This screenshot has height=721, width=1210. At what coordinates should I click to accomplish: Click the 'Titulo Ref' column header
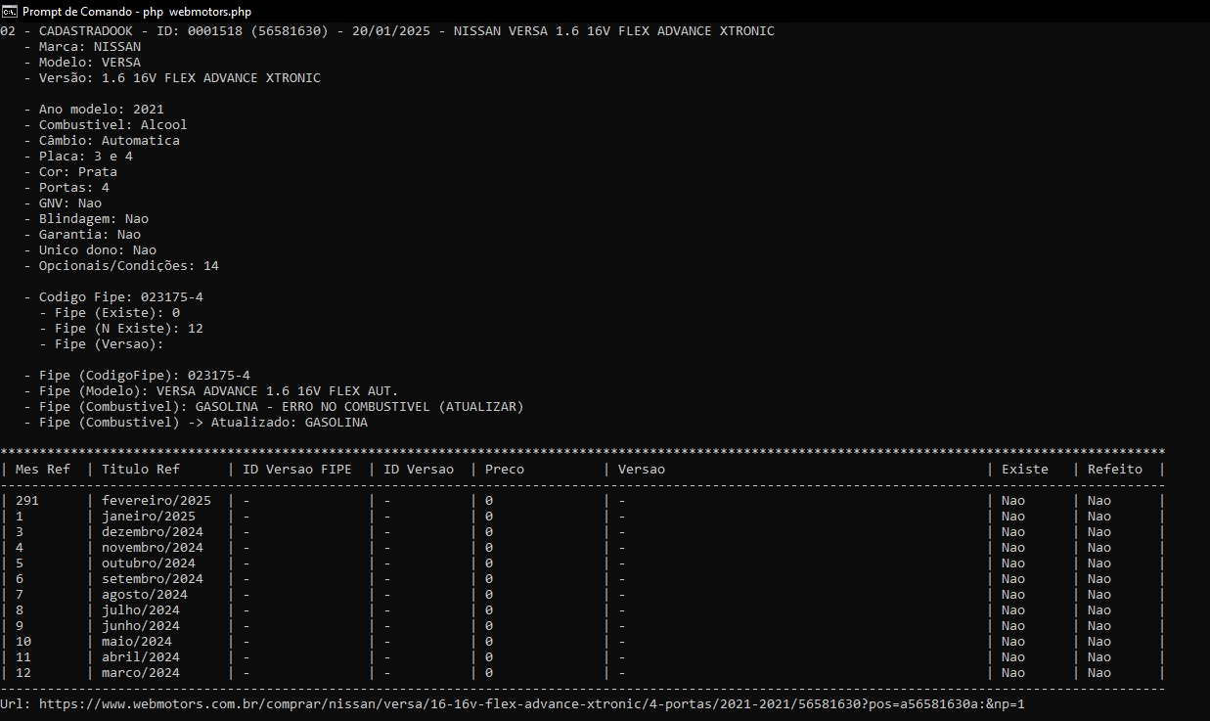click(x=141, y=470)
